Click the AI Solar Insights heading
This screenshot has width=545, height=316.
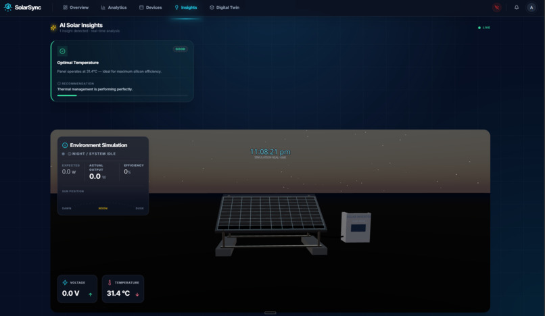tap(81, 25)
